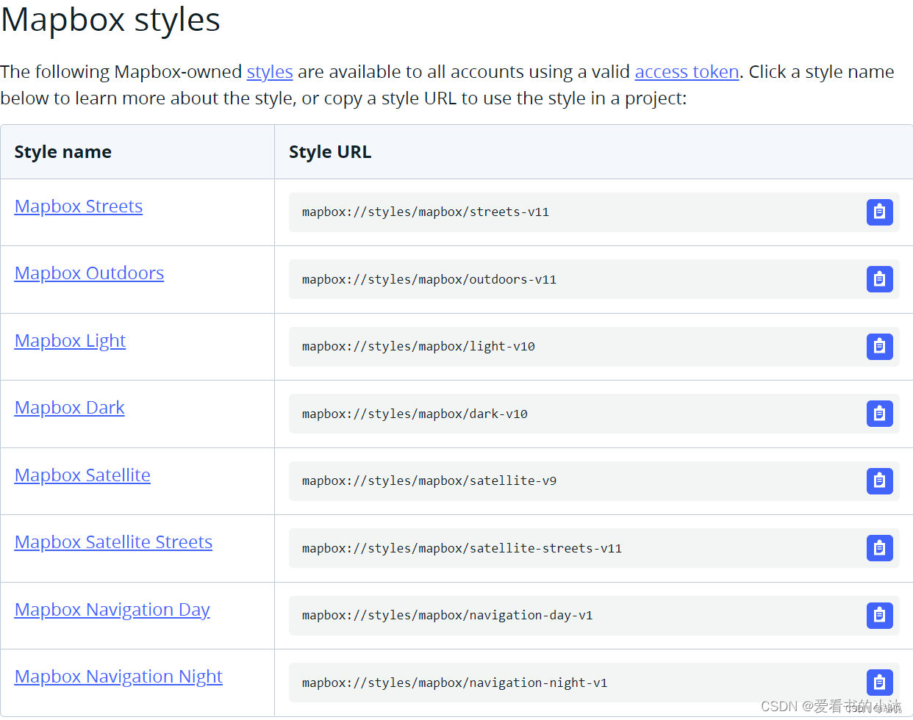The width and height of the screenshot is (913, 720).
Task: Open the Mapbox Streets link
Action: pyautogui.click(x=79, y=206)
